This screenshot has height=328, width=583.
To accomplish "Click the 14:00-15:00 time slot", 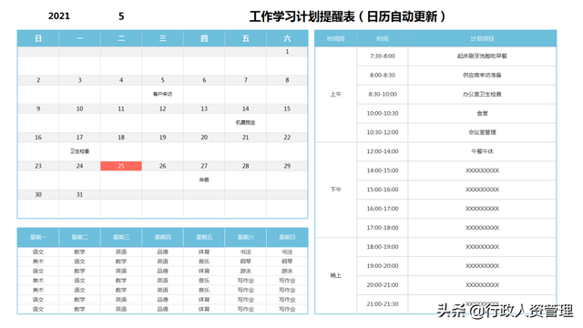I will tap(383, 170).
